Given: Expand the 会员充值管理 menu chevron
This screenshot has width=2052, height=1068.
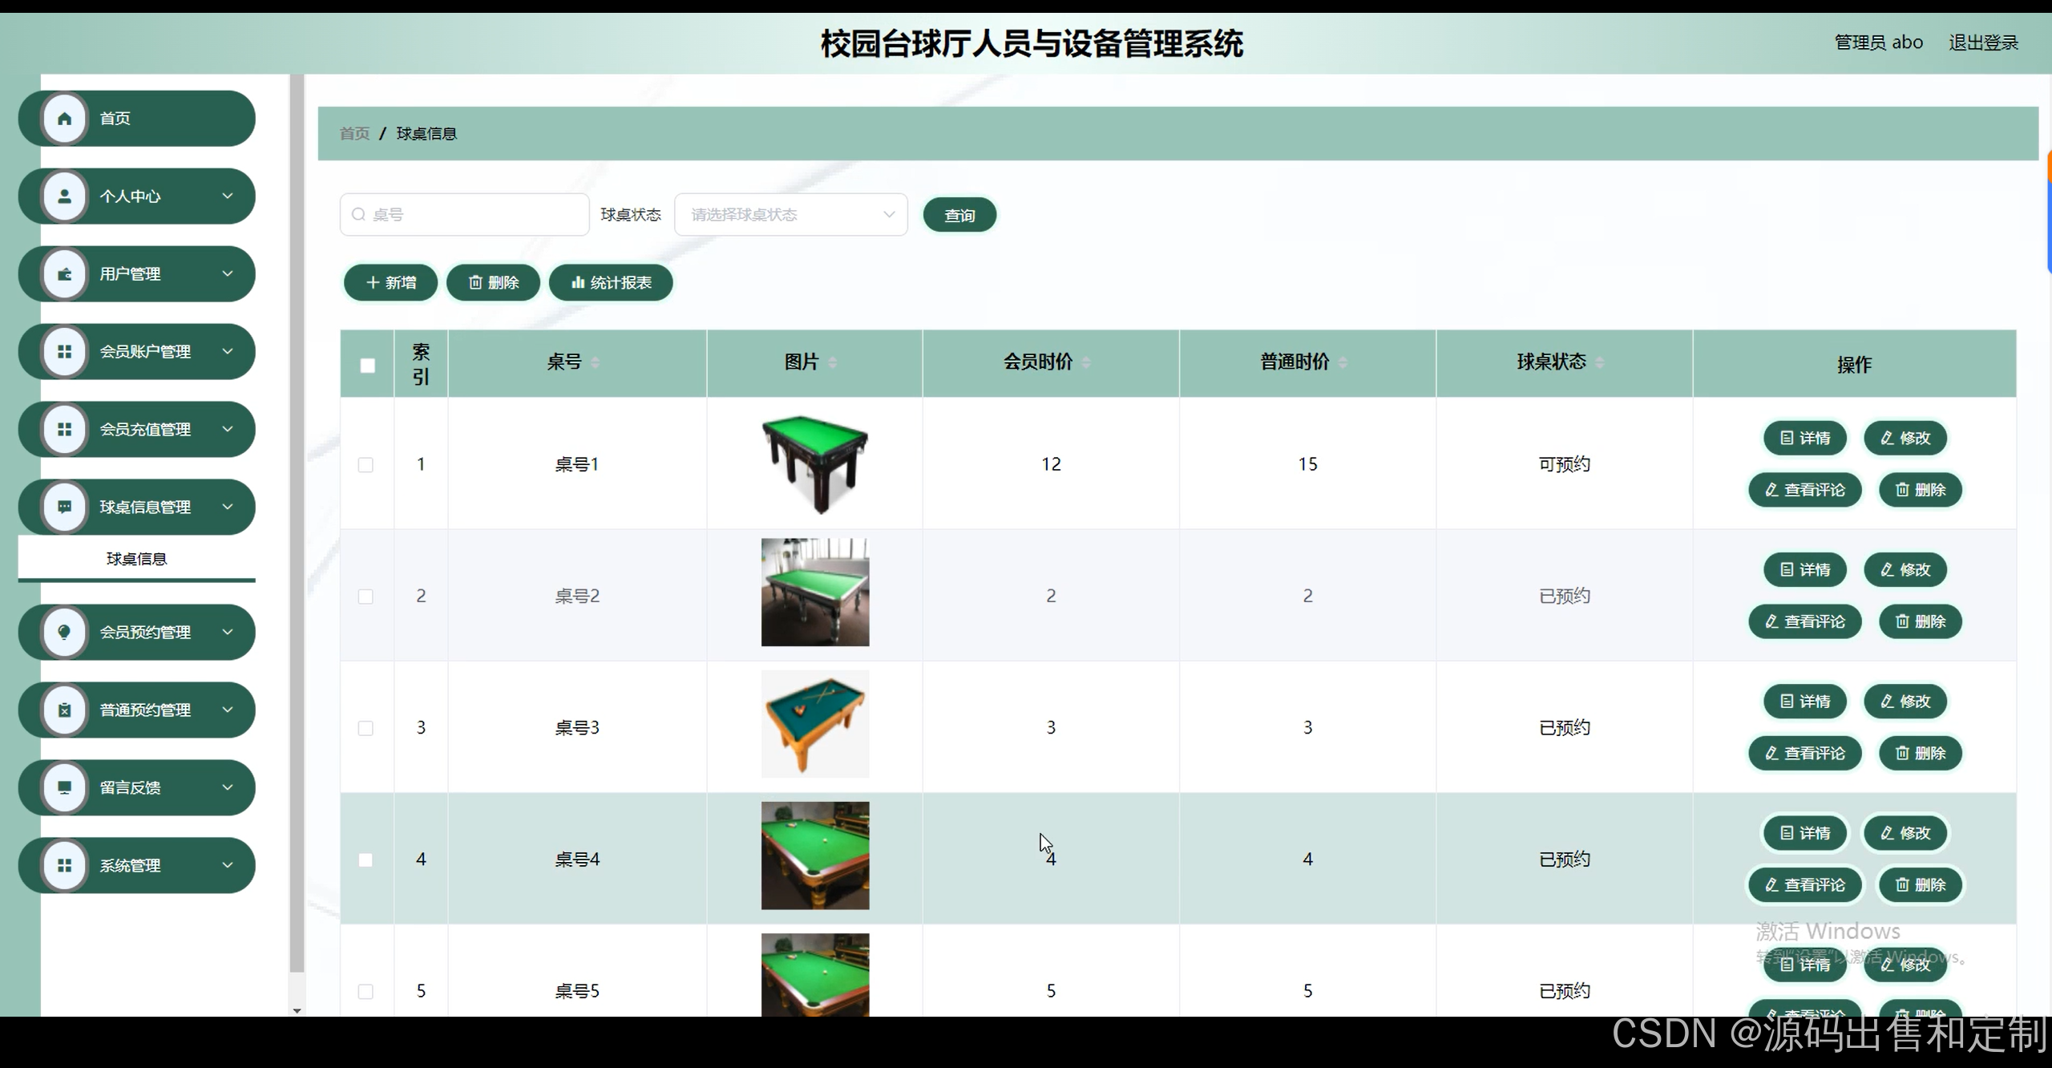Looking at the screenshot, I should 228,429.
